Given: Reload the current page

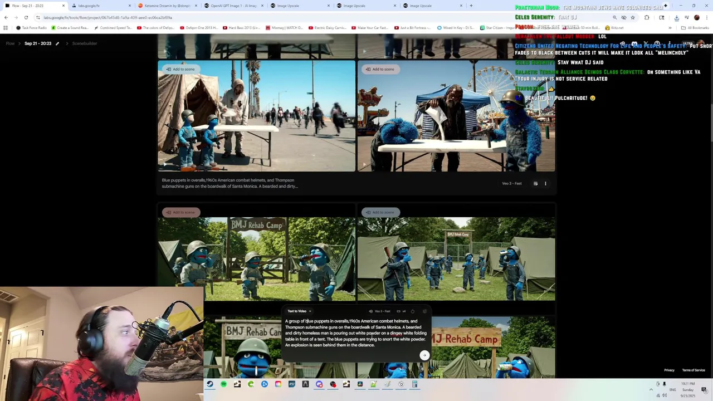Looking at the screenshot, I should (x=26, y=17).
